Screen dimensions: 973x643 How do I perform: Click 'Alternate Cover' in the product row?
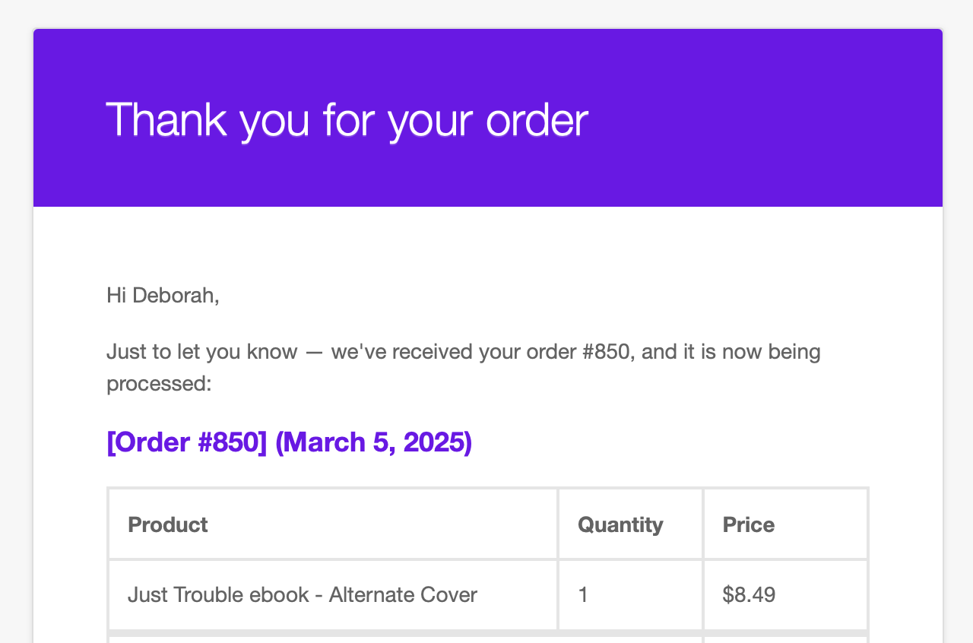tap(403, 594)
